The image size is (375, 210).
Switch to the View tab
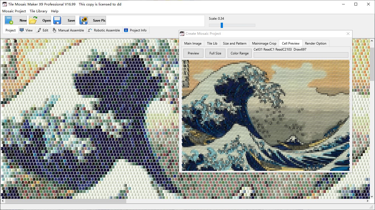[x=26, y=30]
